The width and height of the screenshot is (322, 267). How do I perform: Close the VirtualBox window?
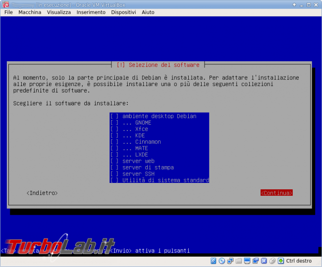[x=316, y=5]
